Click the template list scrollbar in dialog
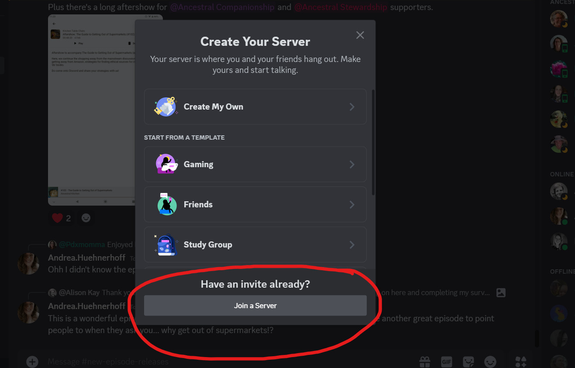Viewport: 575px width, 368px height. point(373,142)
